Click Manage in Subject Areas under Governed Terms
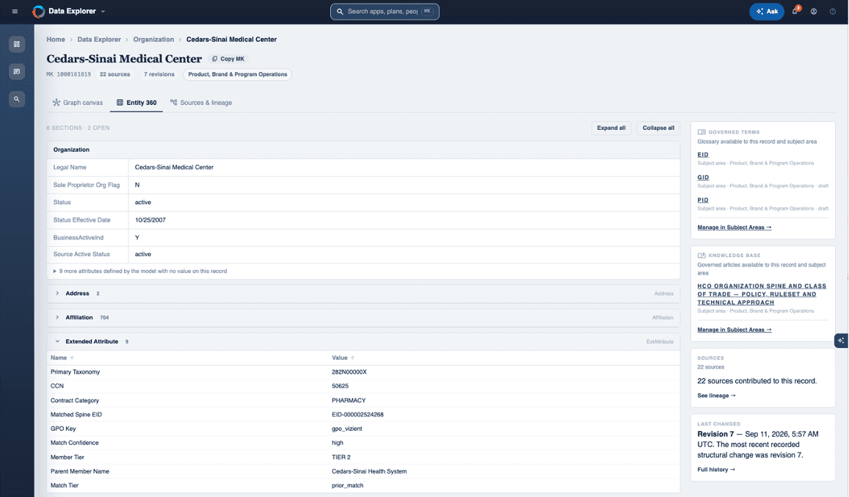This screenshot has height=497, width=849. click(x=735, y=228)
